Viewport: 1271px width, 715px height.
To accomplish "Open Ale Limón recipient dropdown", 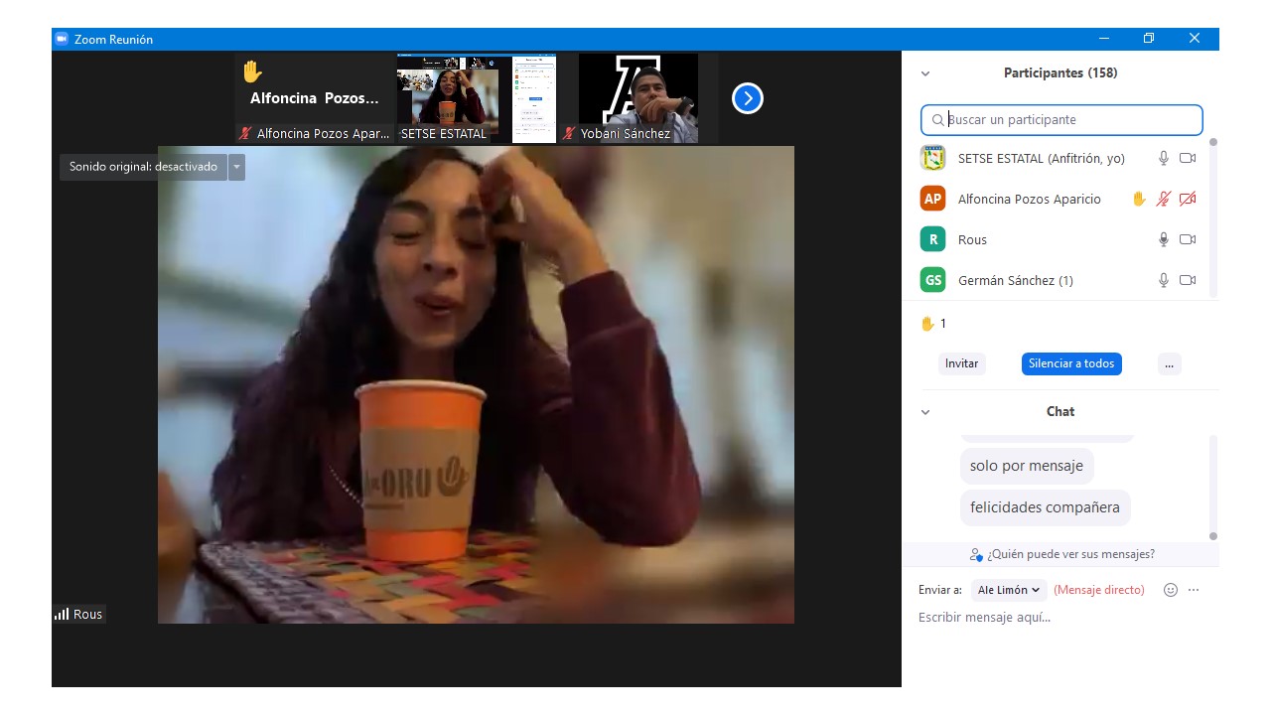I will (1009, 590).
